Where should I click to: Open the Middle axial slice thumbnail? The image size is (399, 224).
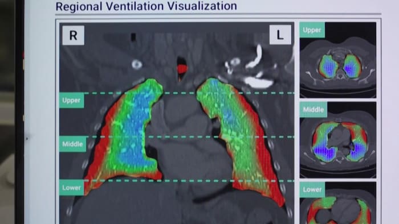pyautogui.click(x=337, y=140)
